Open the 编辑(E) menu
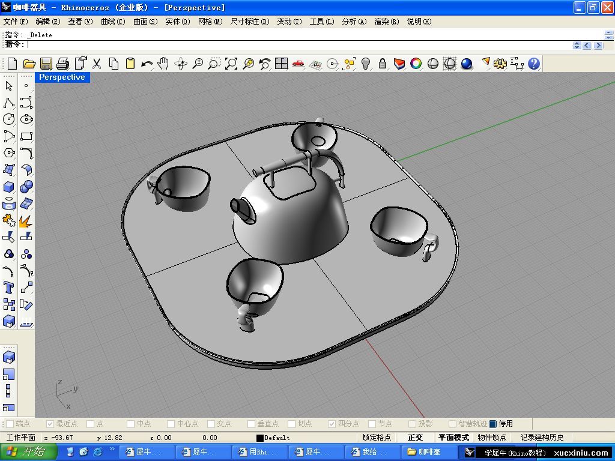 (x=48, y=22)
